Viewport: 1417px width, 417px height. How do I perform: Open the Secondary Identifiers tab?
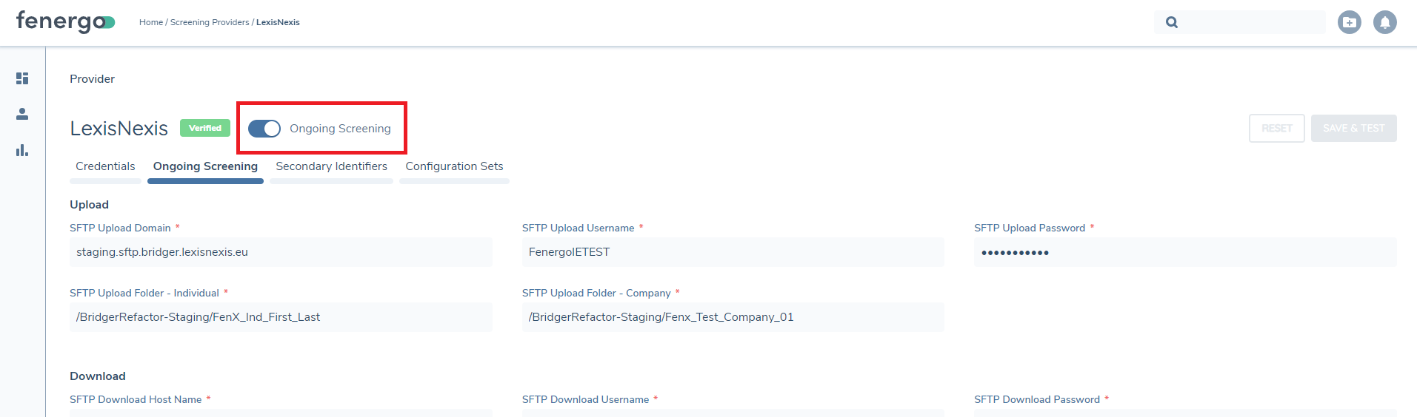pyautogui.click(x=331, y=166)
